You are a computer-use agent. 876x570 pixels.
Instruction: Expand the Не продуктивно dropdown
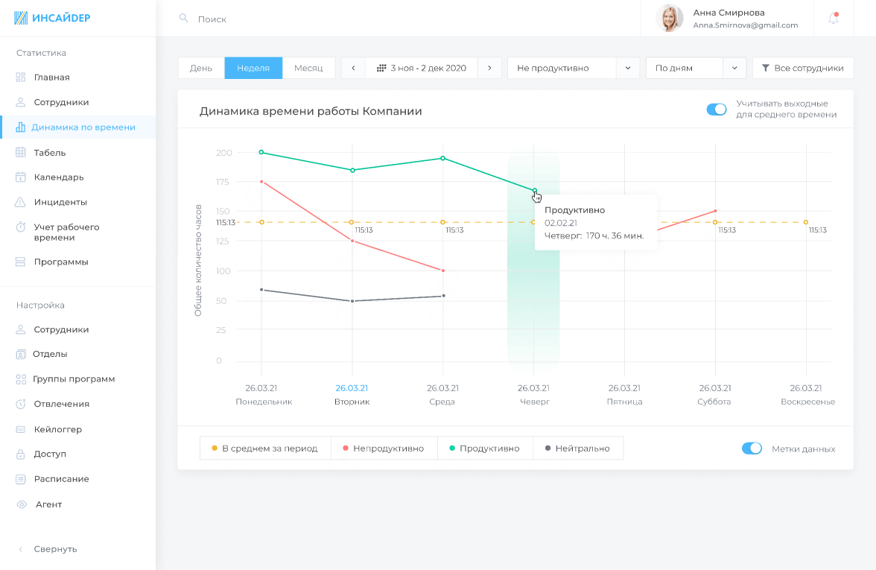click(x=574, y=69)
